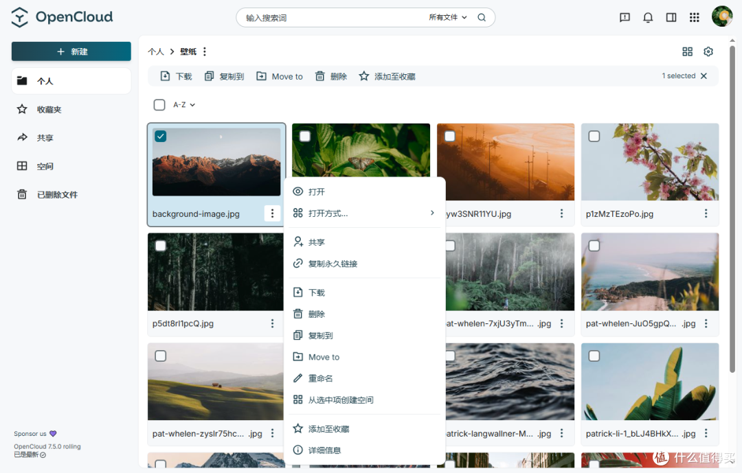This screenshot has width=742, height=473.
Task: Click 删除 in the batch action toolbar
Action: pyautogui.click(x=331, y=76)
